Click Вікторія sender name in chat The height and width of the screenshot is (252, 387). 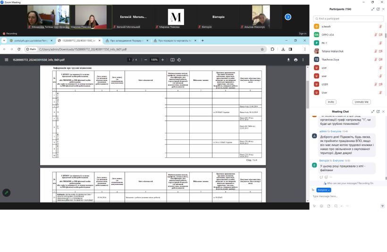point(324,160)
